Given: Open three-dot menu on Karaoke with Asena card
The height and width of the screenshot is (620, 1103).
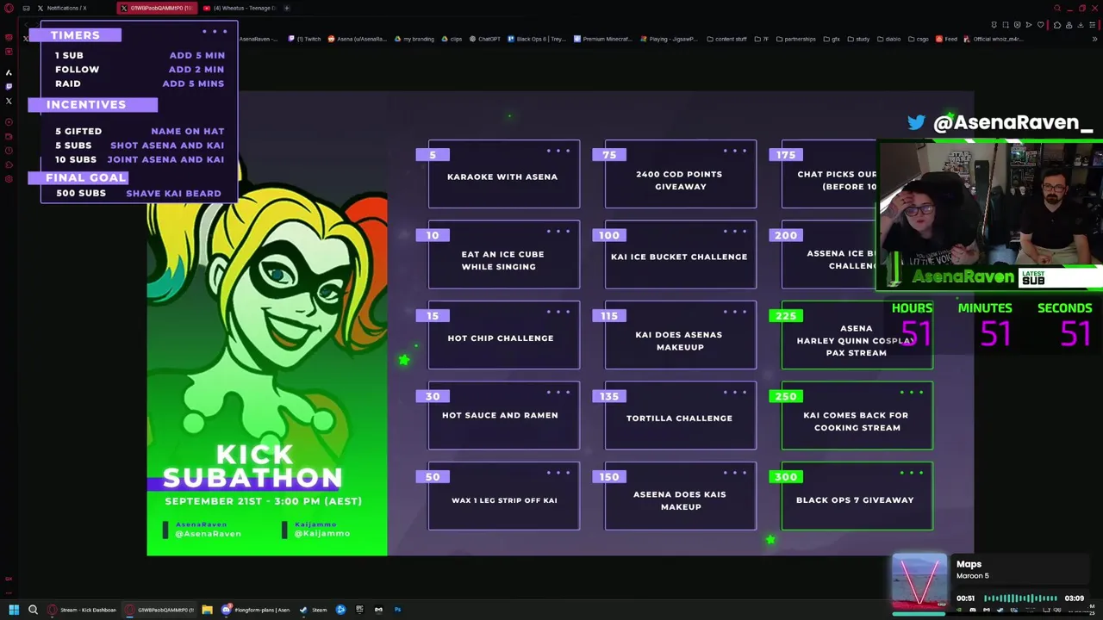Looking at the screenshot, I should coord(558,151).
